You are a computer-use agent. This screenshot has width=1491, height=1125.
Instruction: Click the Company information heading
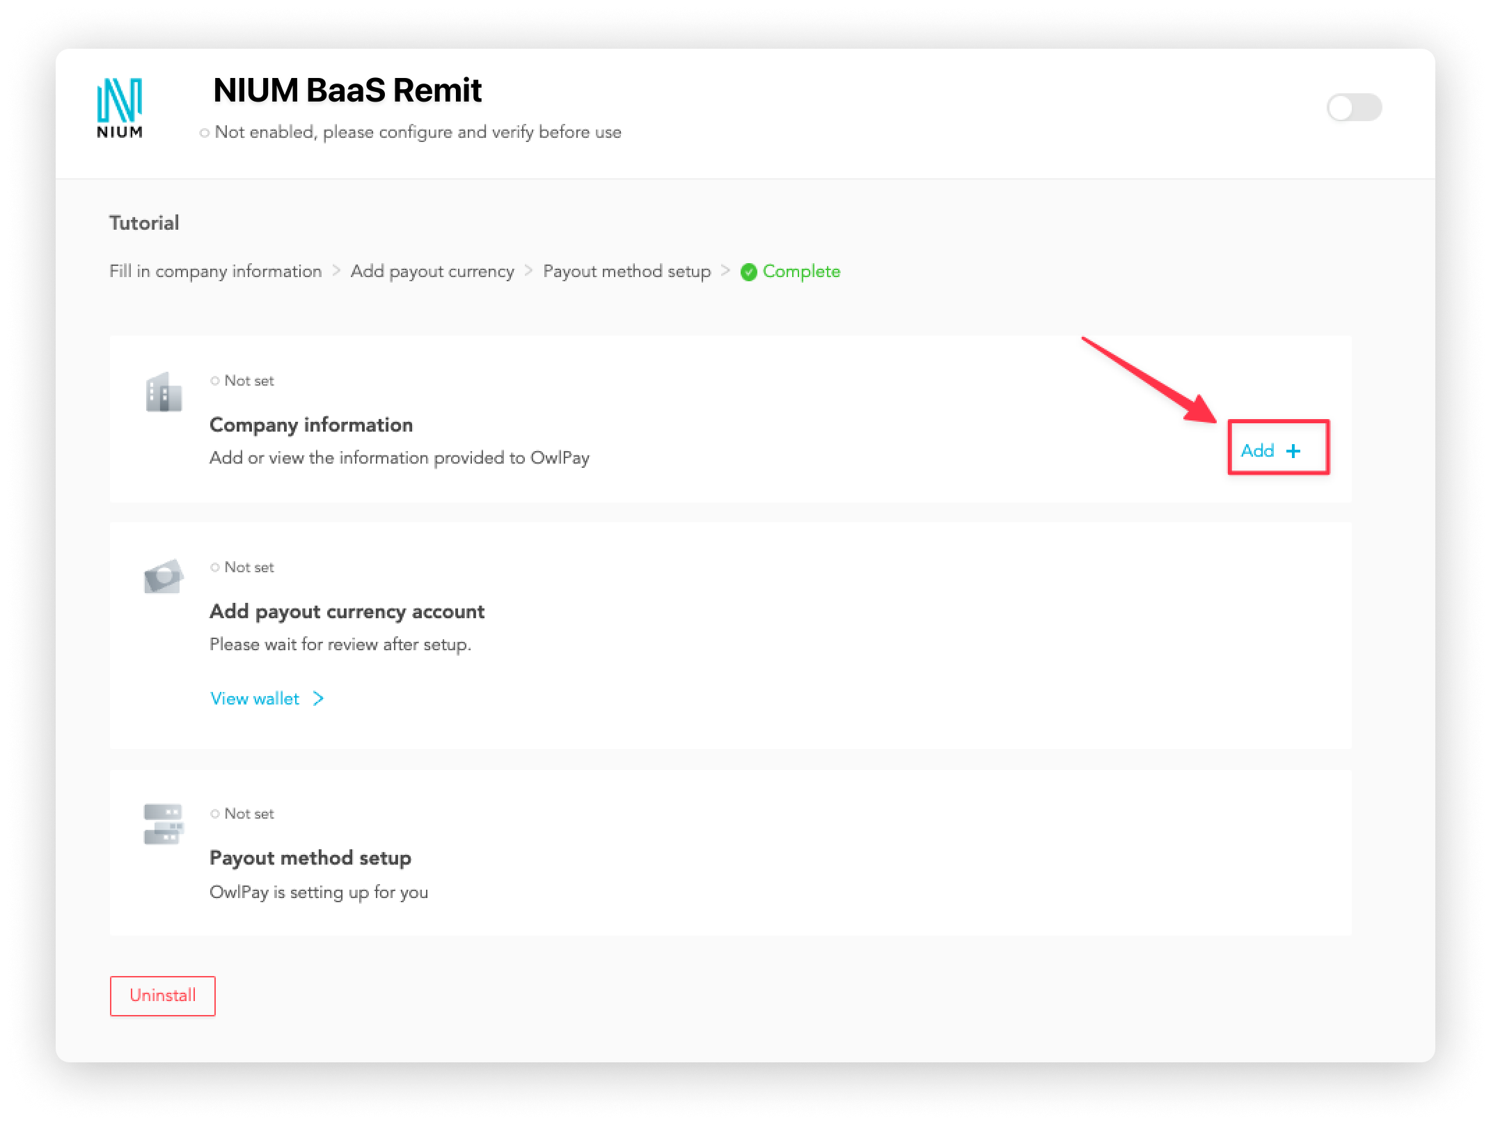pyautogui.click(x=311, y=425)
